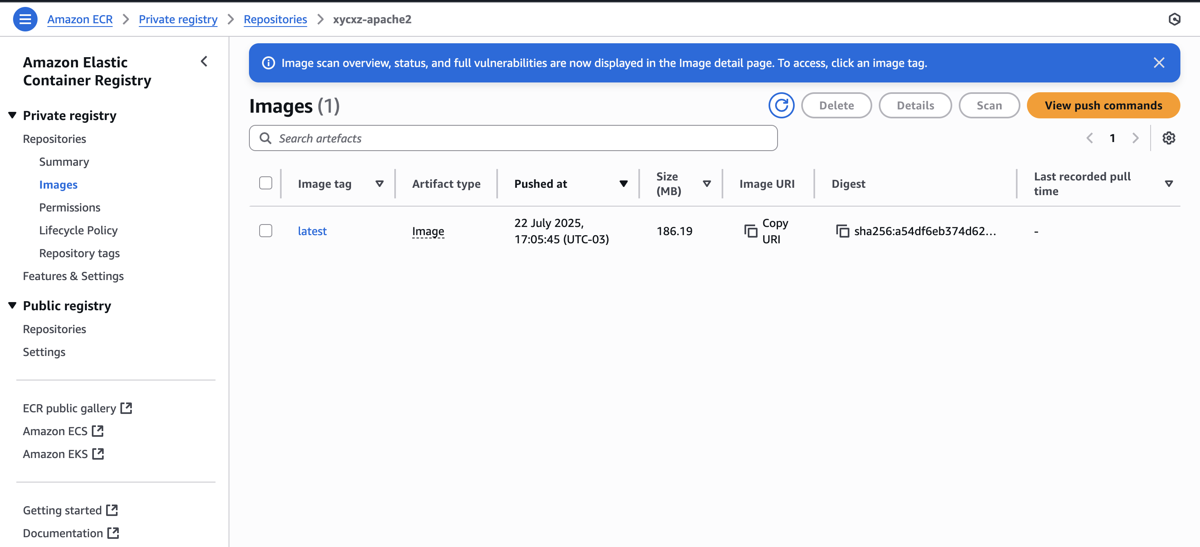Click the Copy URI icon
The width and height of the screenshot is (1200, 547).
pyautogui.click(x=750, y=231)
